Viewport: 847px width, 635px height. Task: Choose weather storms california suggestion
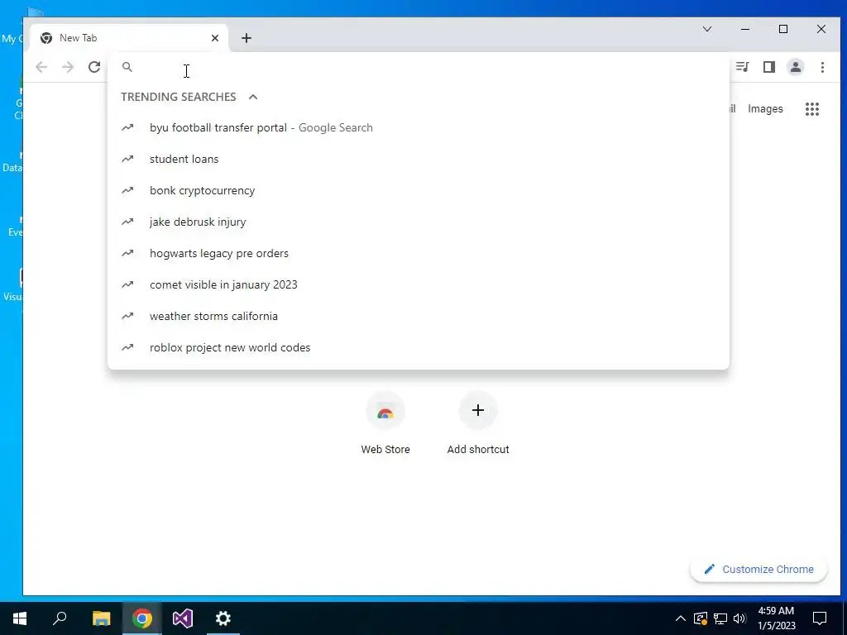click(x=418, y=316)
